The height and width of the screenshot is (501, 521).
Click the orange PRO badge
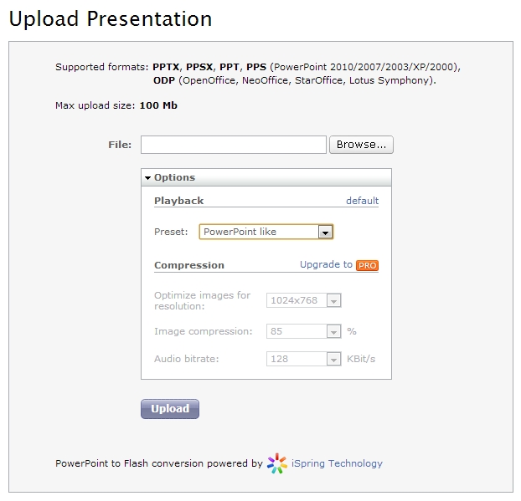point(367,265)
